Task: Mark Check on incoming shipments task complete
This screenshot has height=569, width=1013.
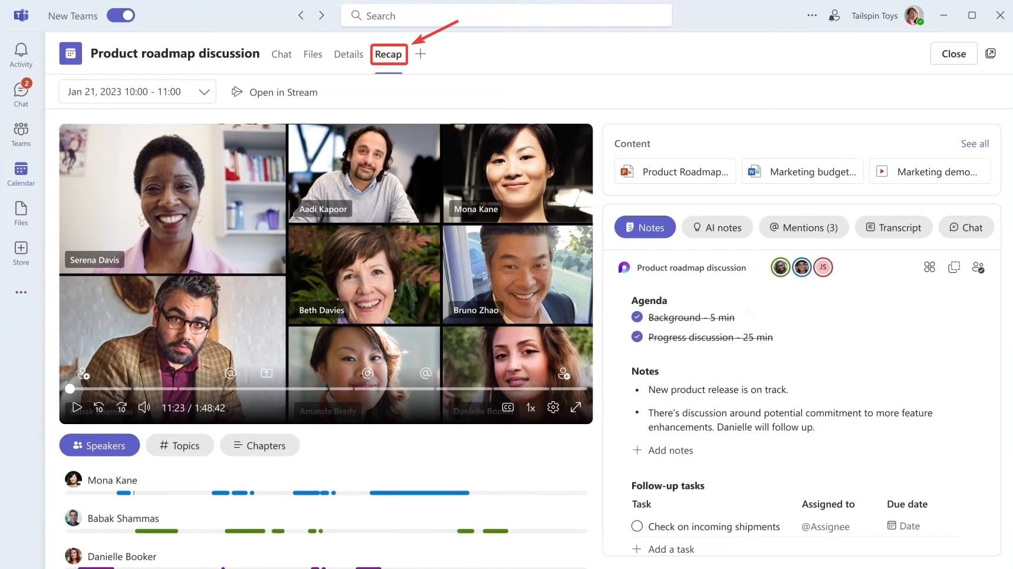Action: [637, 526]
